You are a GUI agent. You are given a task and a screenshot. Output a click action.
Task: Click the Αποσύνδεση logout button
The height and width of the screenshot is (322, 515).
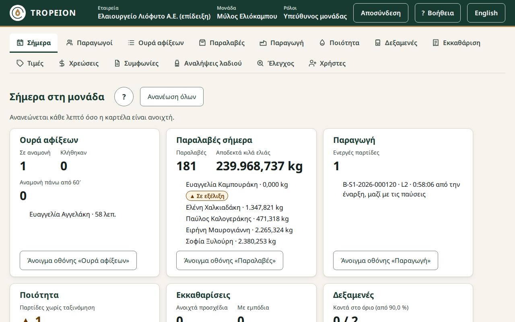[x=381, y=13]
